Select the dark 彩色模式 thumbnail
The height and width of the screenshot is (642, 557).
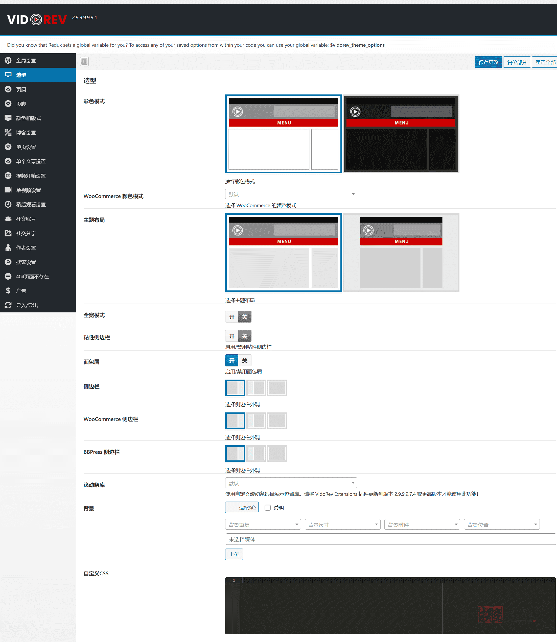[401, 134]
